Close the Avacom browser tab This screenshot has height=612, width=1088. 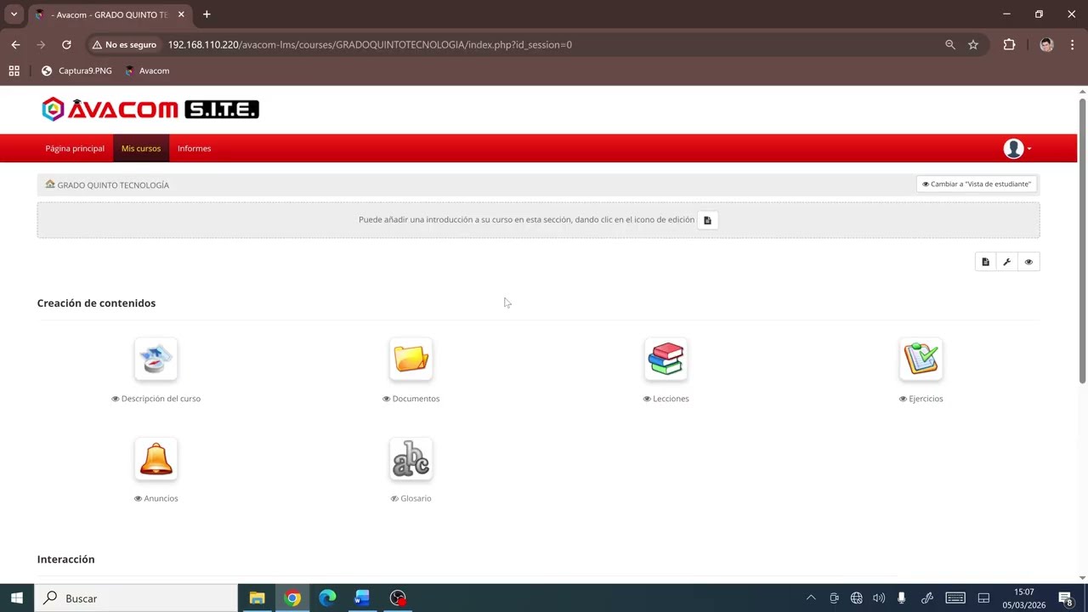181,14
